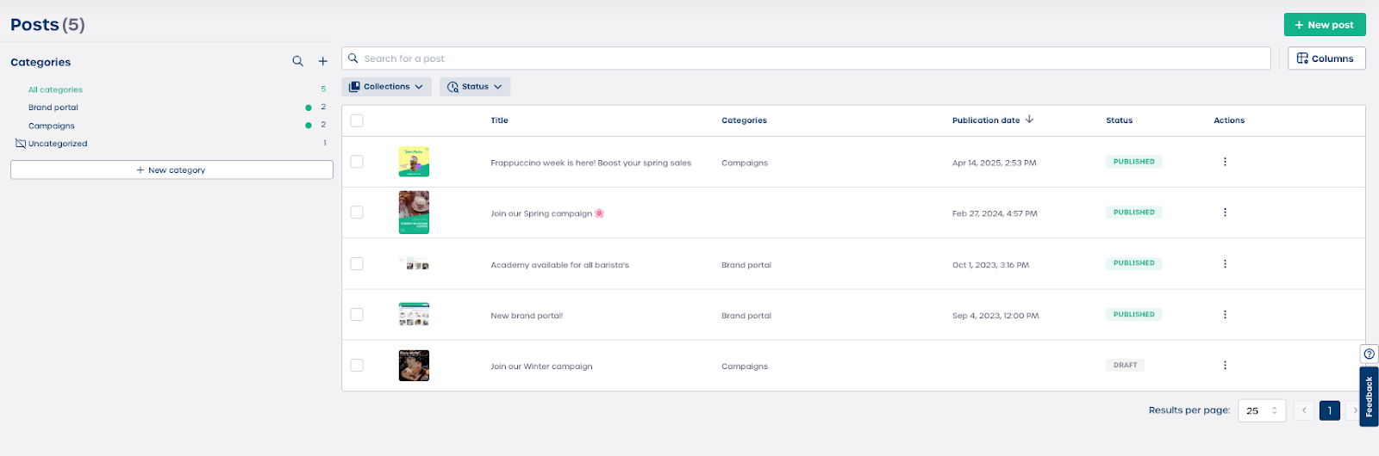Click the New post button
1379x456 pixels.
[x=1324, y=25]
